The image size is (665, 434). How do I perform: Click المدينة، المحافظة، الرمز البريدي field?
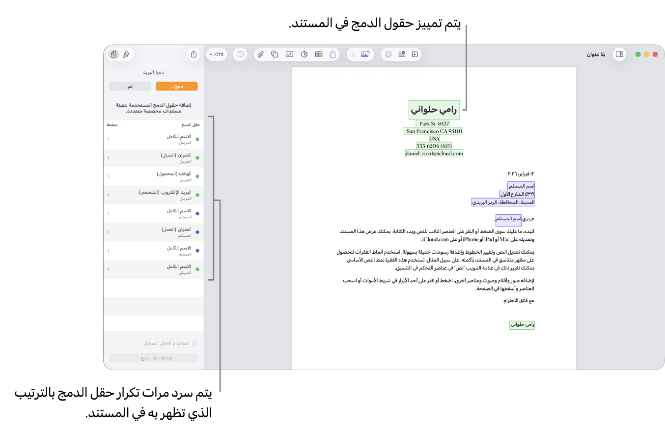503,202
